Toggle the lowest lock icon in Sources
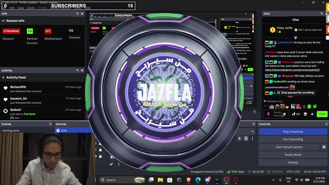The width and height of the screenshot is (329, 185). coord(100,156)
